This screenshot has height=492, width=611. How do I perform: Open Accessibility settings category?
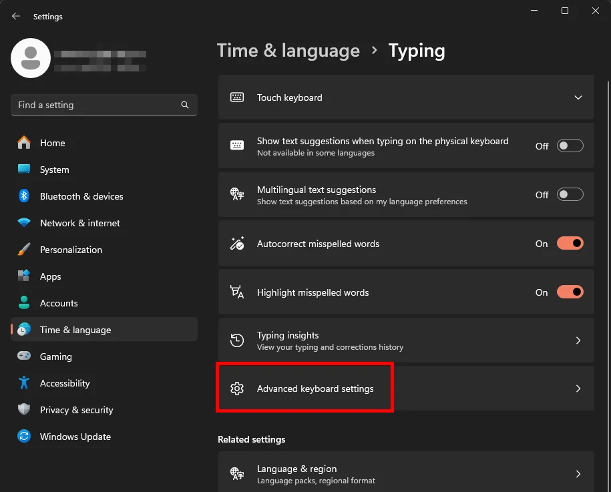click(x=104, y=383)
